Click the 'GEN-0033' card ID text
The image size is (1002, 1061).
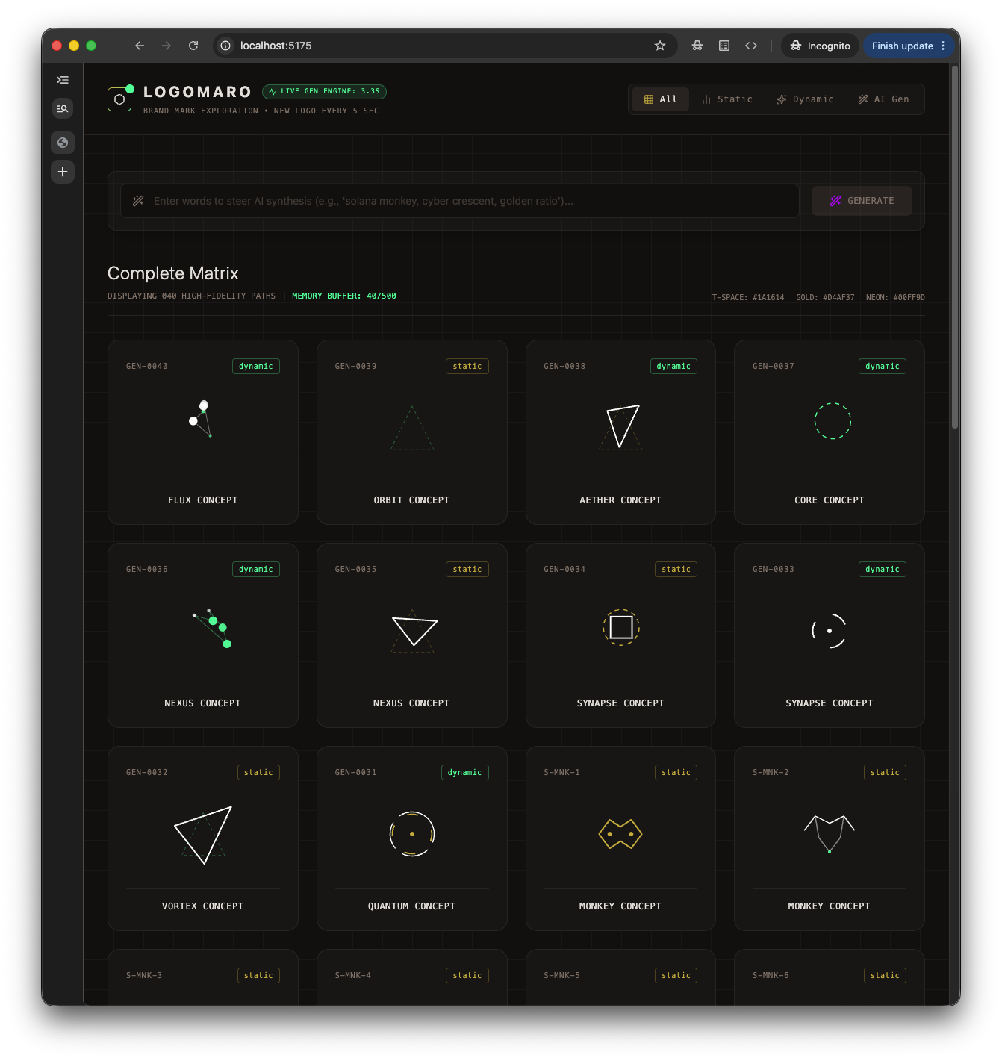tap(774, 570)
